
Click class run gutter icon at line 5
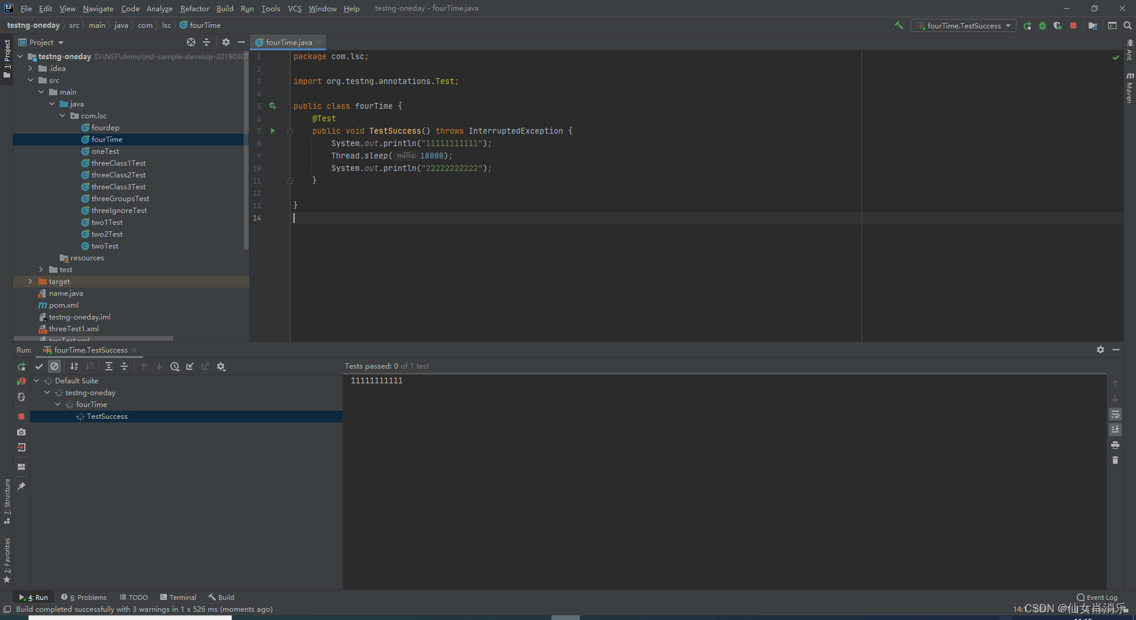coord(273,106)
